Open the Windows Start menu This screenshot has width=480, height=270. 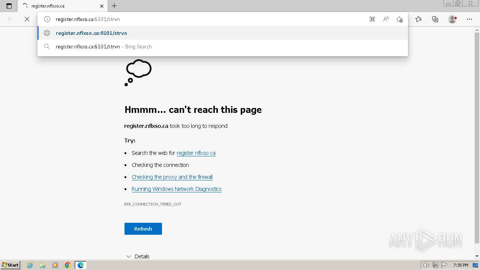tap(10, 265)
